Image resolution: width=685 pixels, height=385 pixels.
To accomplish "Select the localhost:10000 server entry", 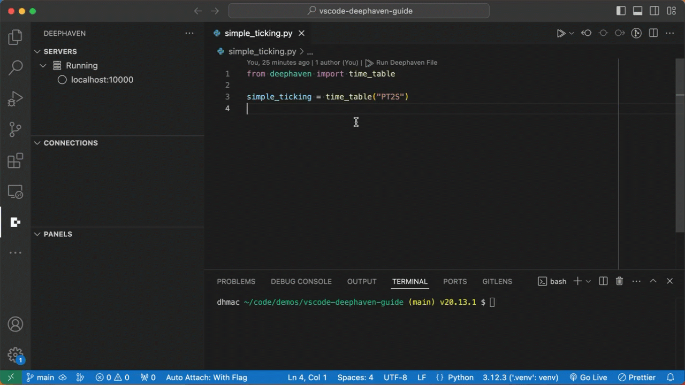I will click(x=102, y=80).
